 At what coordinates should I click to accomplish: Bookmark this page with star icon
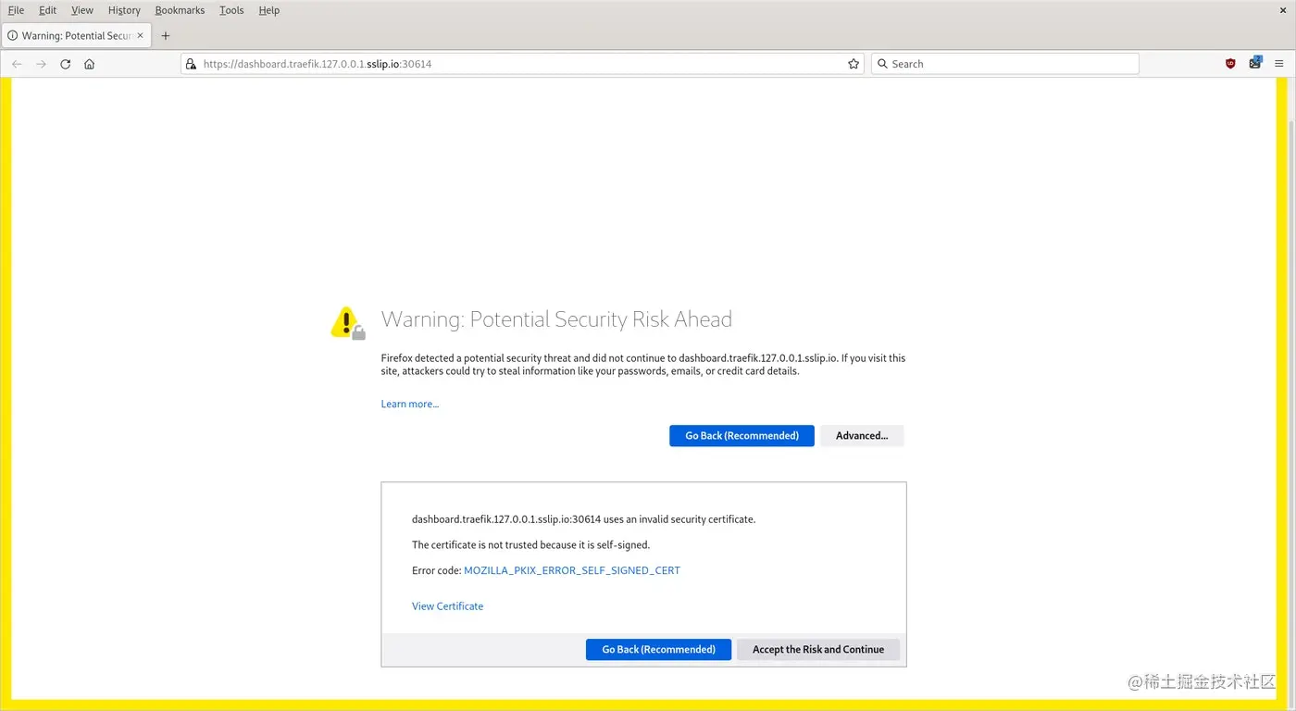coord(854,64)
